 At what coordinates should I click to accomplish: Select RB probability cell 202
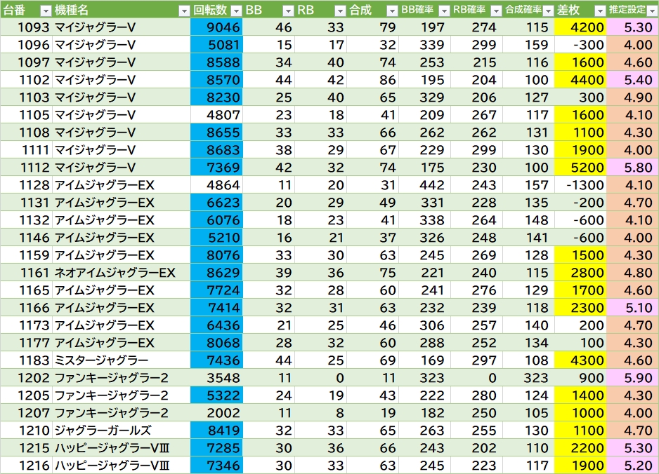(476, 448)
